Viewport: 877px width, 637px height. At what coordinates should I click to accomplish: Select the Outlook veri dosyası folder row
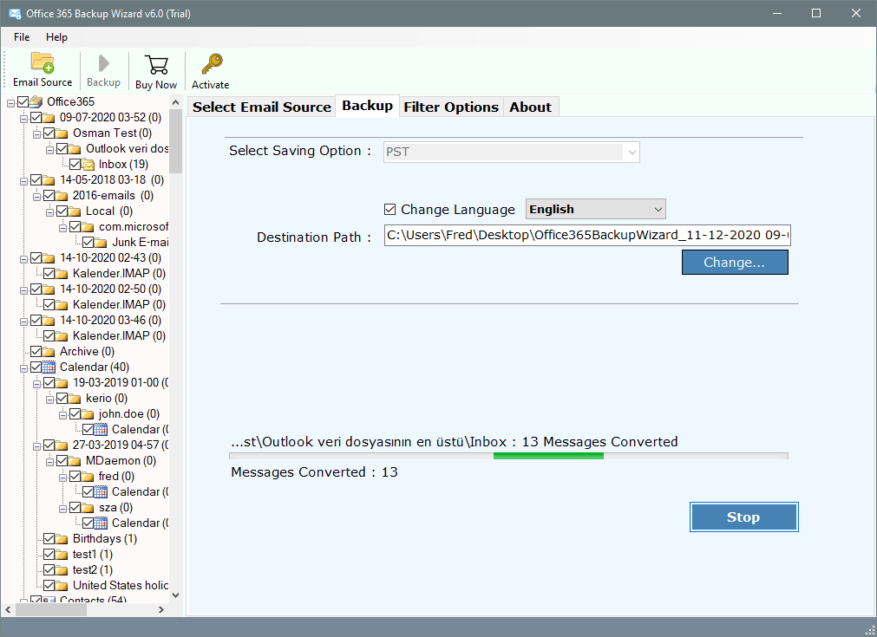(127, 149)
